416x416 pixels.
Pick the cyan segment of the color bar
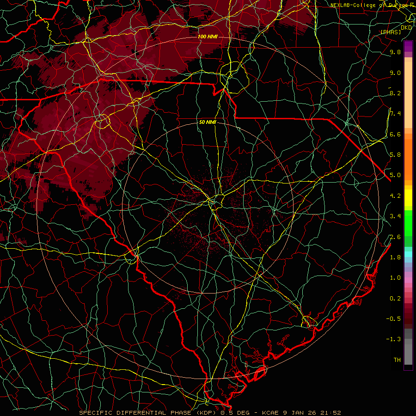[x=408, y=254]
